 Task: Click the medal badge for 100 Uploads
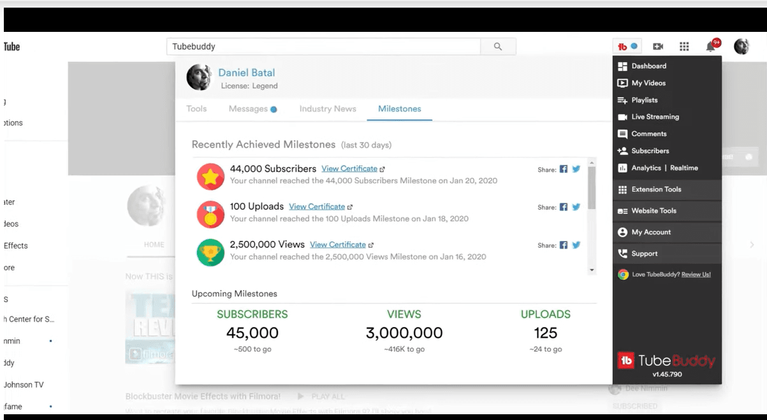pyautogui.click(x=210, y=215)
